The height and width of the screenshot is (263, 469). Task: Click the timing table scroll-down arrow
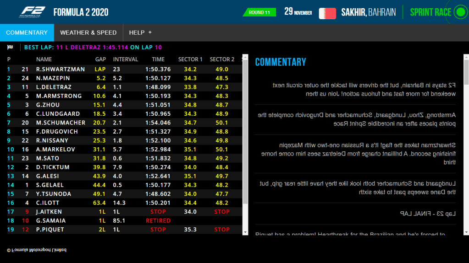point(245,232)
